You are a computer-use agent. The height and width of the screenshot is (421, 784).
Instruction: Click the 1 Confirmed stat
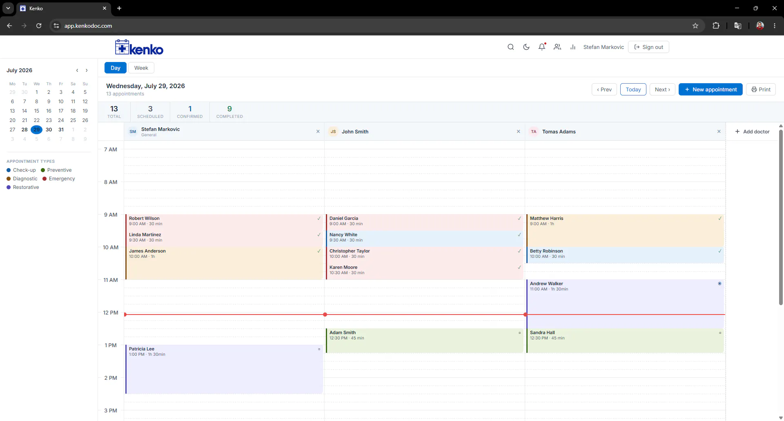(190, 112)
